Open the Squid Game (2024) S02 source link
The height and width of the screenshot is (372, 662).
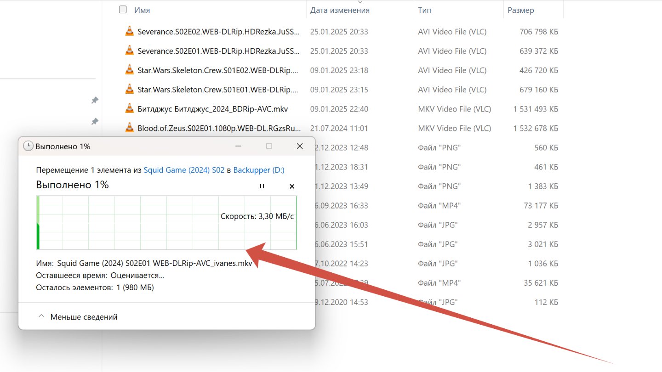184,170
